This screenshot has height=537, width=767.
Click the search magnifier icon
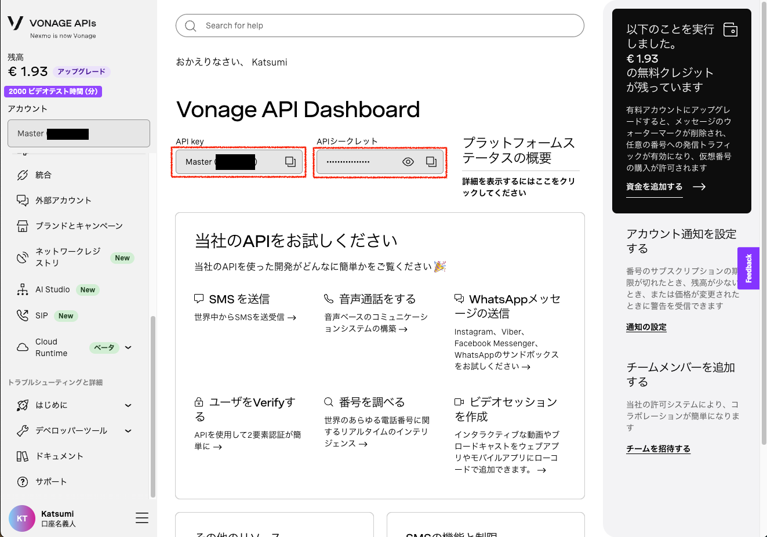pos(191,26)
